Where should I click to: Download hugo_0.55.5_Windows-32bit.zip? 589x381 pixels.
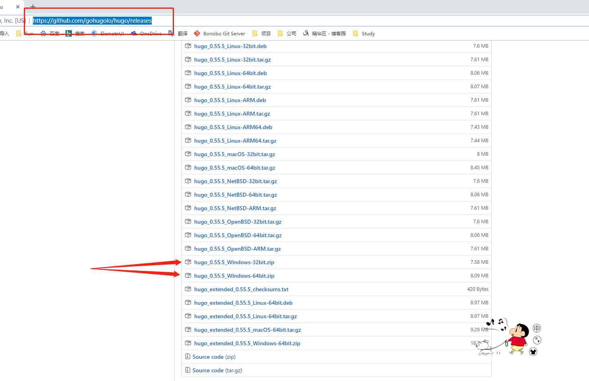pos(234,262)
